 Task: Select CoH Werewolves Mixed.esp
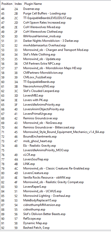[x=42, y=27]
